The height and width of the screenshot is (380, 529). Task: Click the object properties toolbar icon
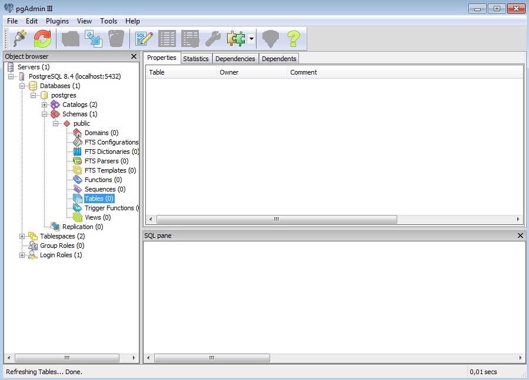[x=71, y=38]
